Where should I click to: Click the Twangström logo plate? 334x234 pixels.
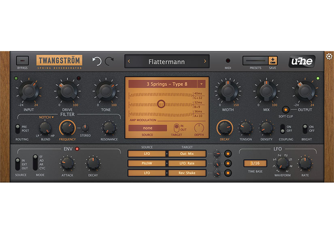coord(60,60)
